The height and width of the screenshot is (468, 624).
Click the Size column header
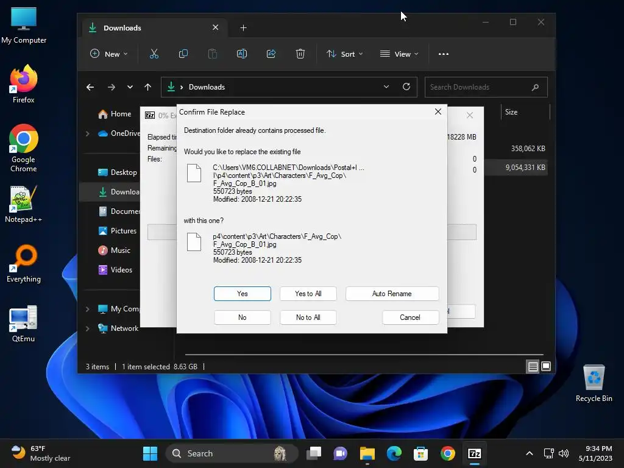coord(511,112)
